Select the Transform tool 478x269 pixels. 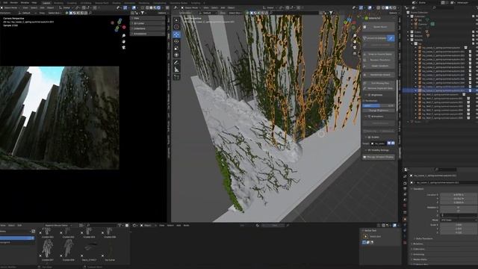(x=176, y=55)
